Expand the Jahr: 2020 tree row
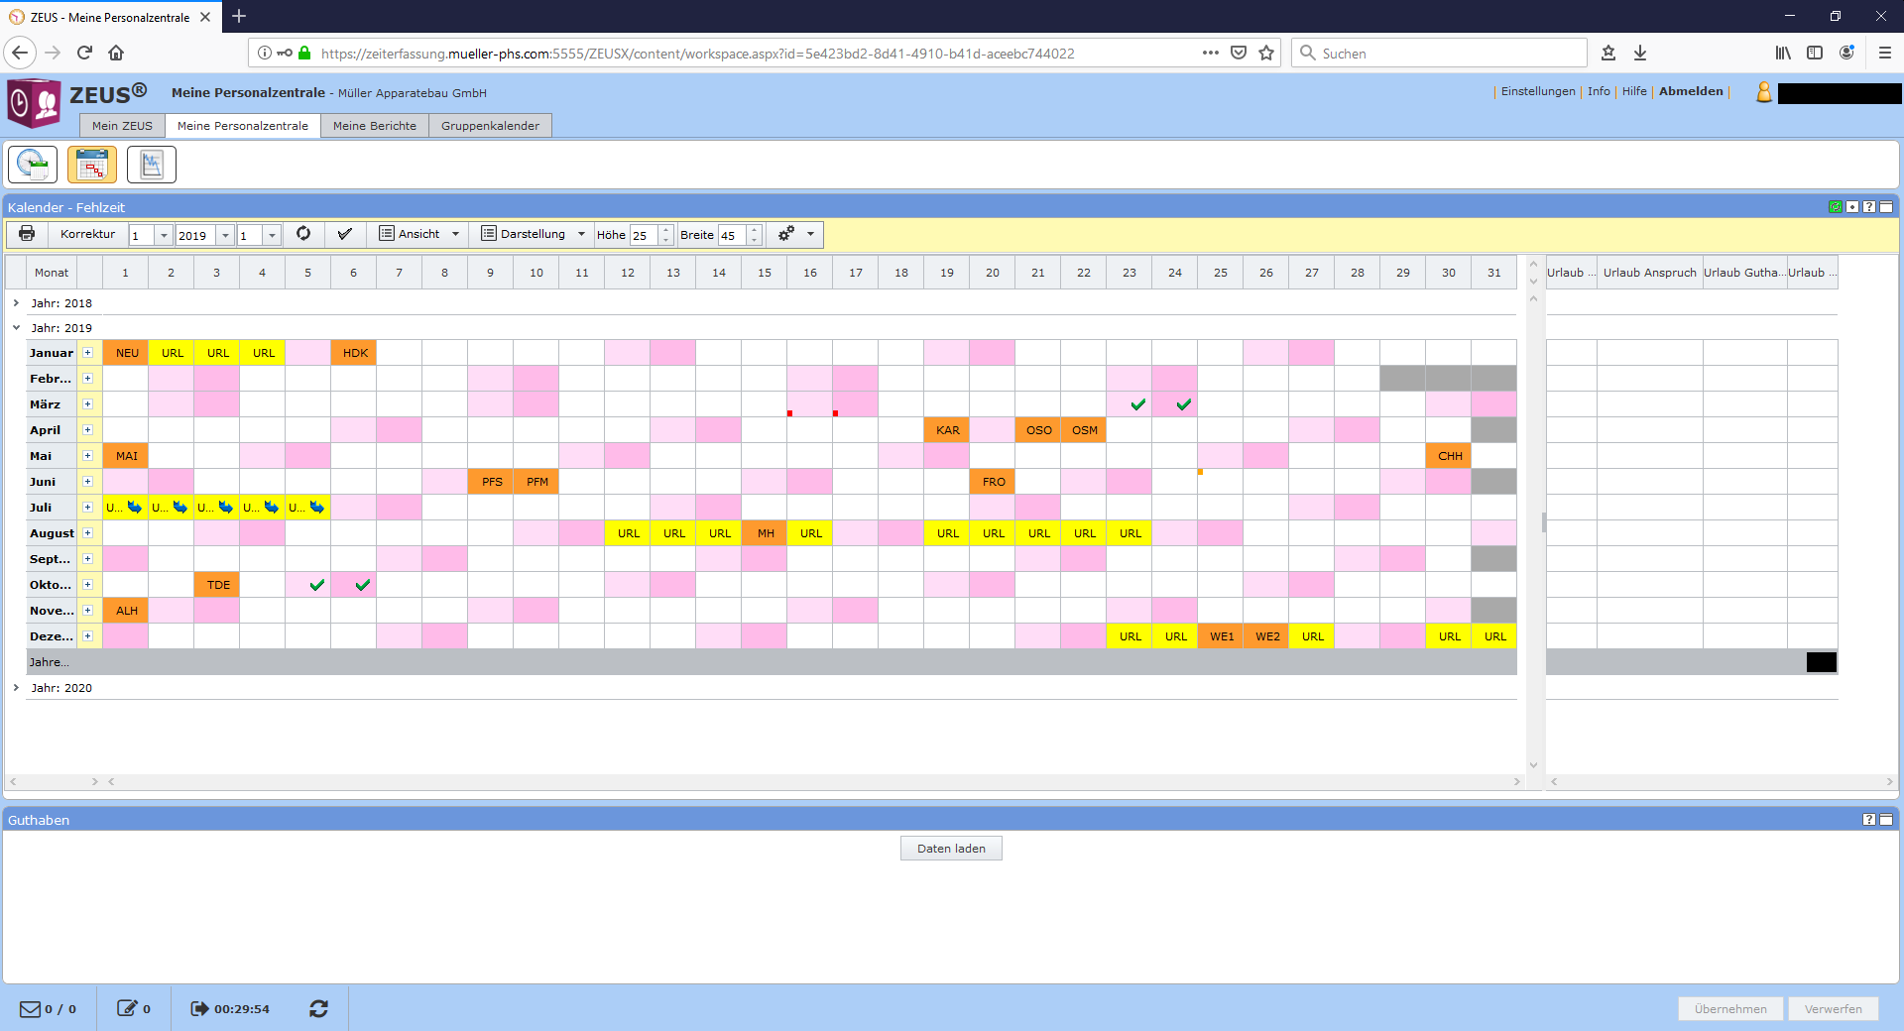Image resolution: width=1904 pixels, height=1031 pixels. pos(16,687)
